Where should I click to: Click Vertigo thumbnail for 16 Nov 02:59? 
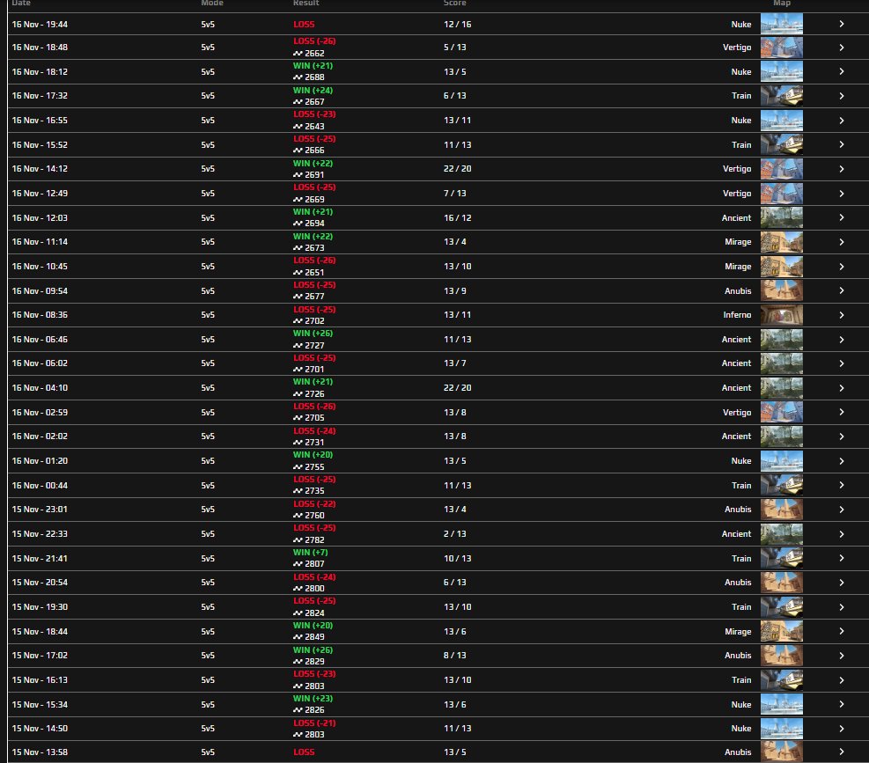(782, 412)
